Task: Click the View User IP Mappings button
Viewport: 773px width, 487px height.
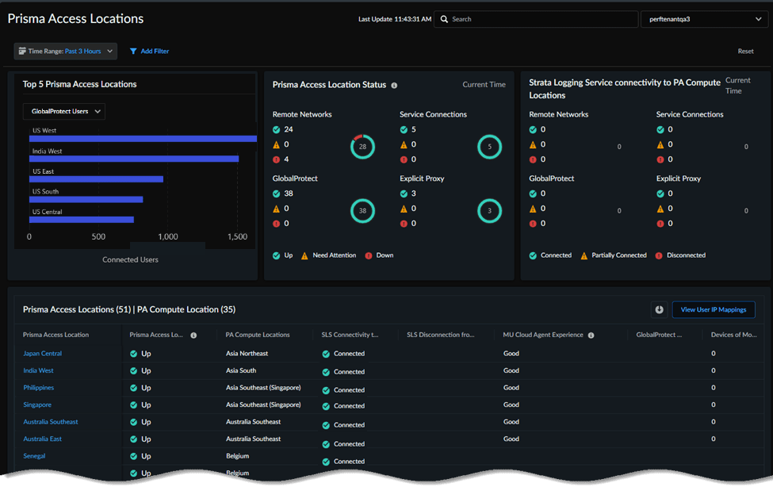Action: tap(714, 310)
